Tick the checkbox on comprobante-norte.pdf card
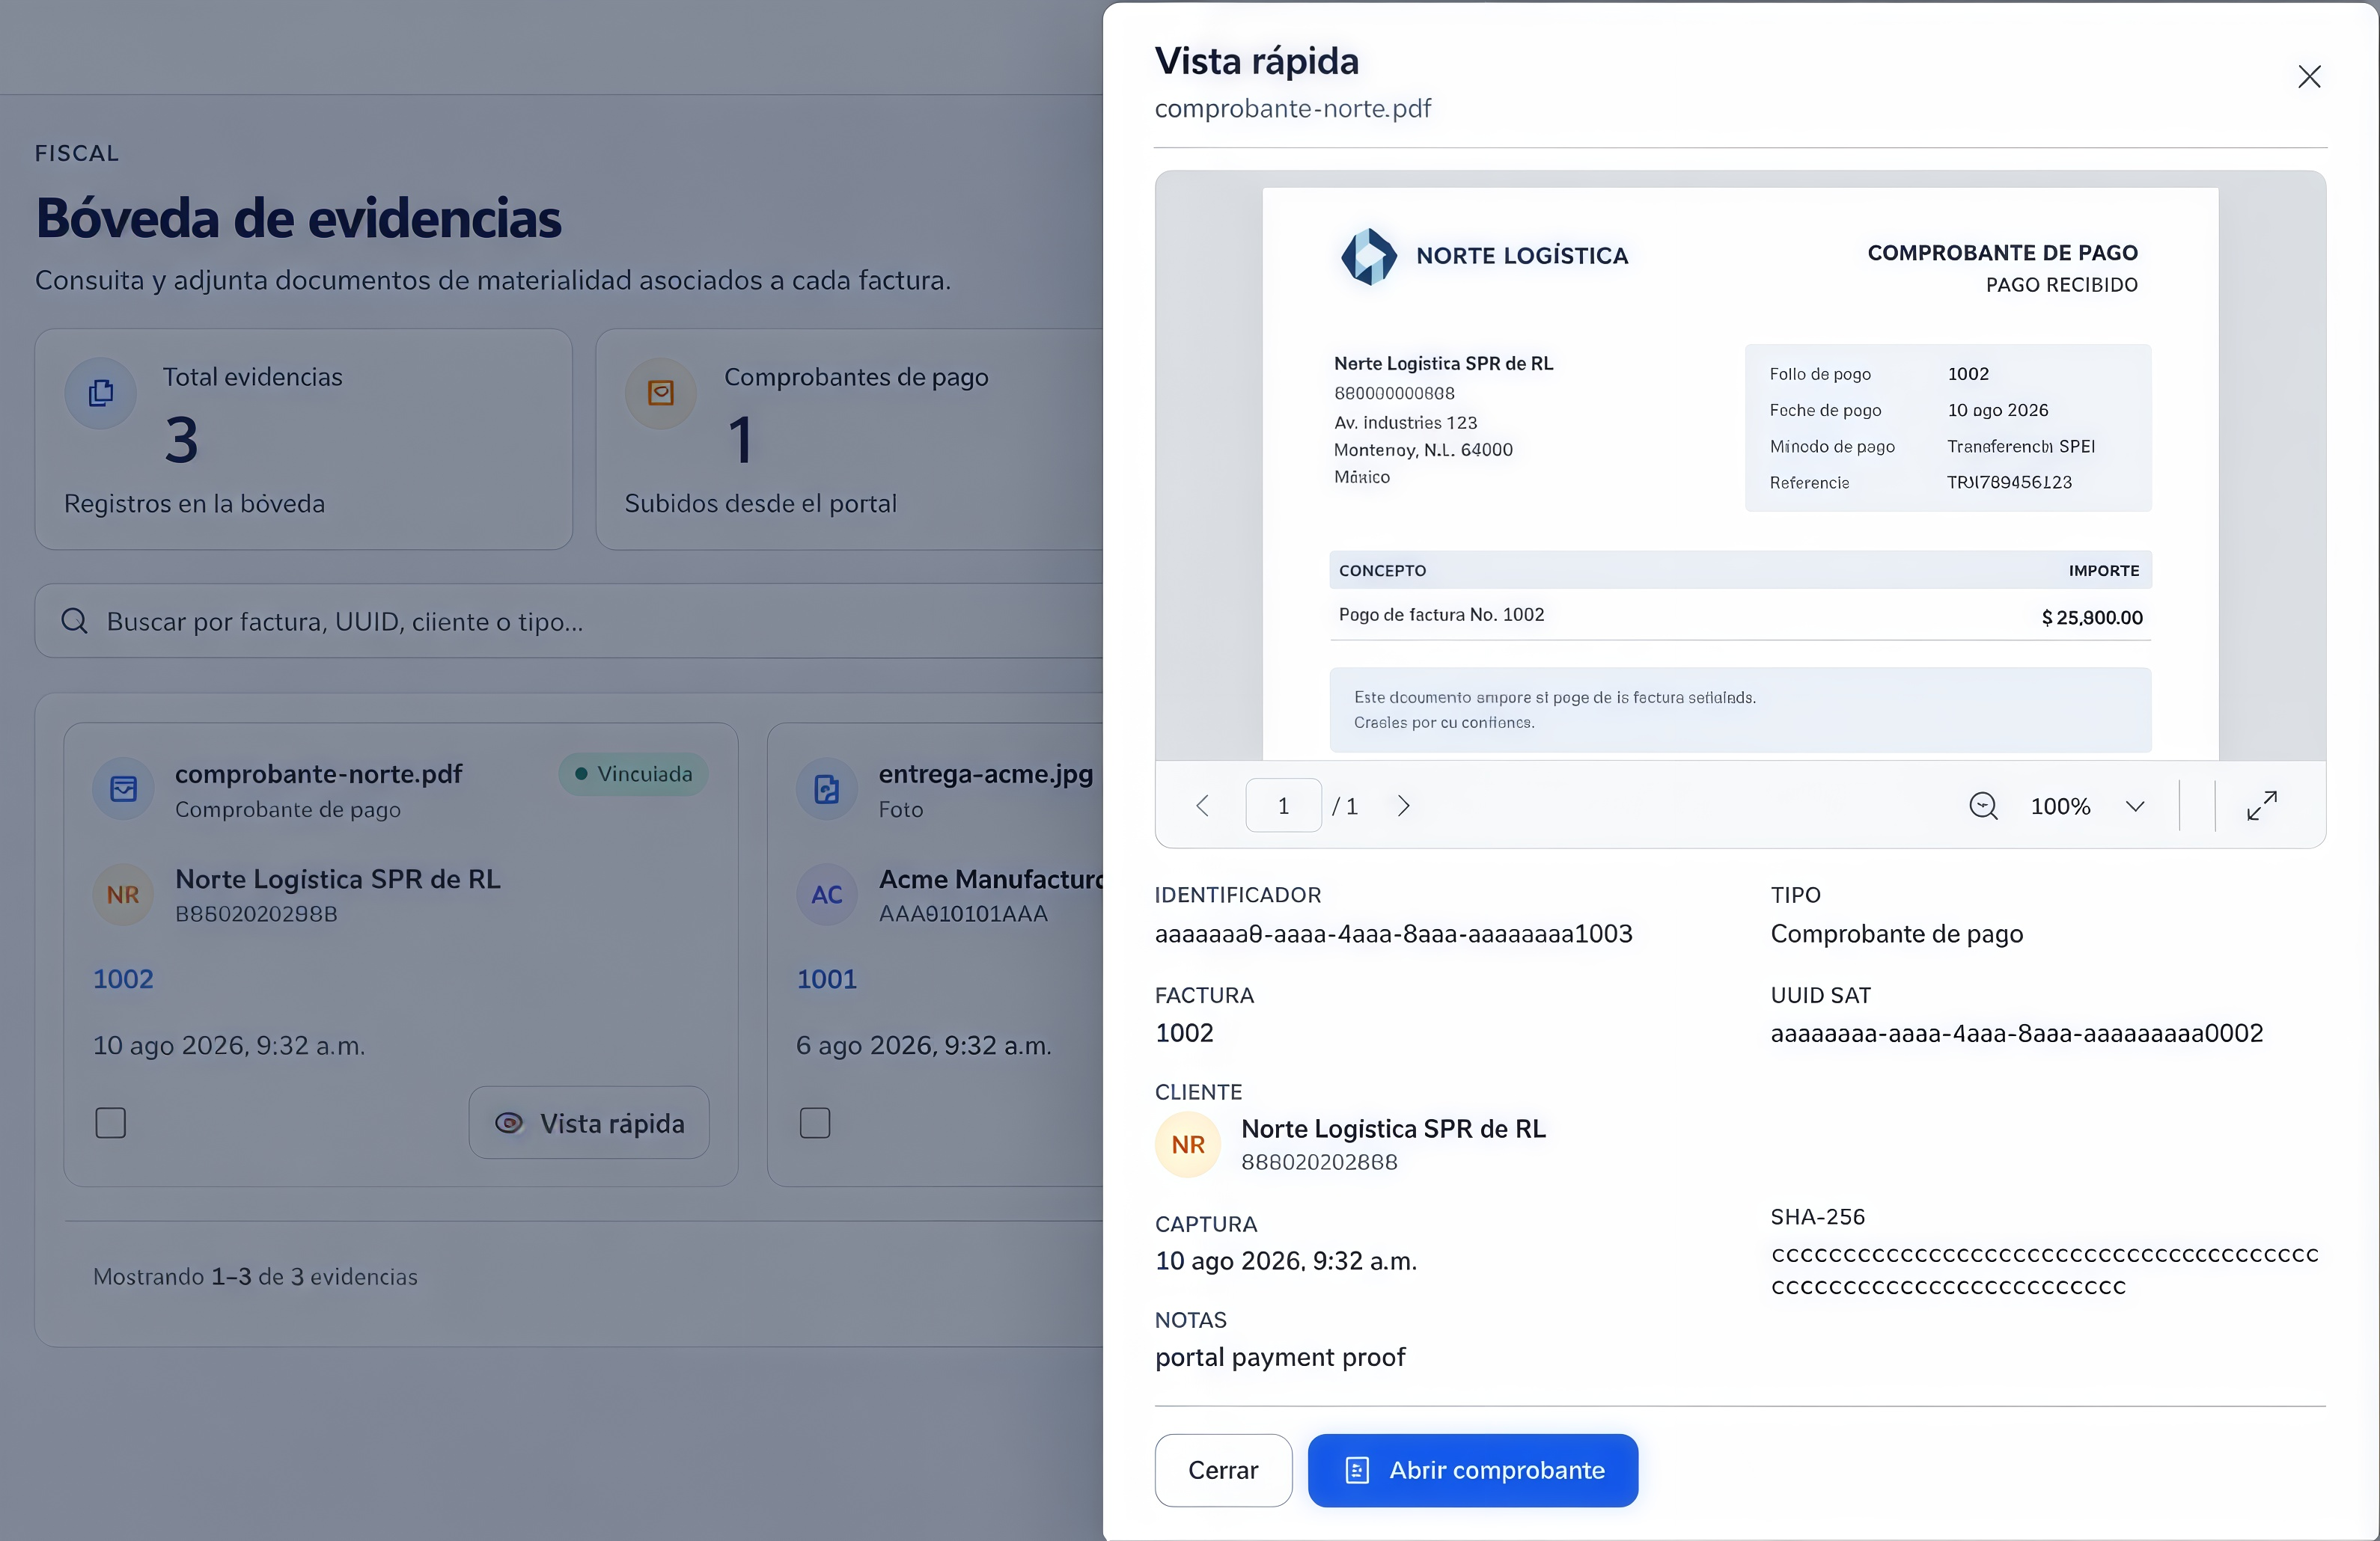The width and height of the screenshot is (2380, 1541). pos(111,1122)
